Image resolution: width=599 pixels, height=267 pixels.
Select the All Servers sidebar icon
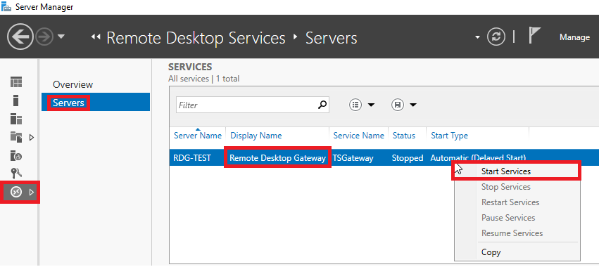click(16, 119)
